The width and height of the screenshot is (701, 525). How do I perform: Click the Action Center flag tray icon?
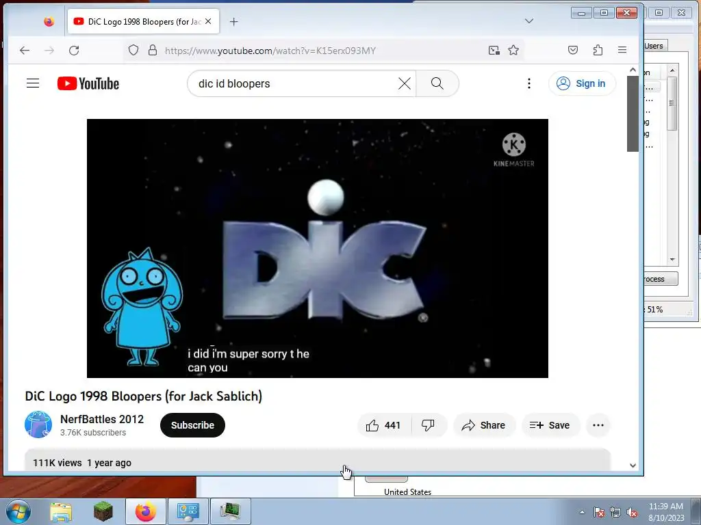(599, 512)
